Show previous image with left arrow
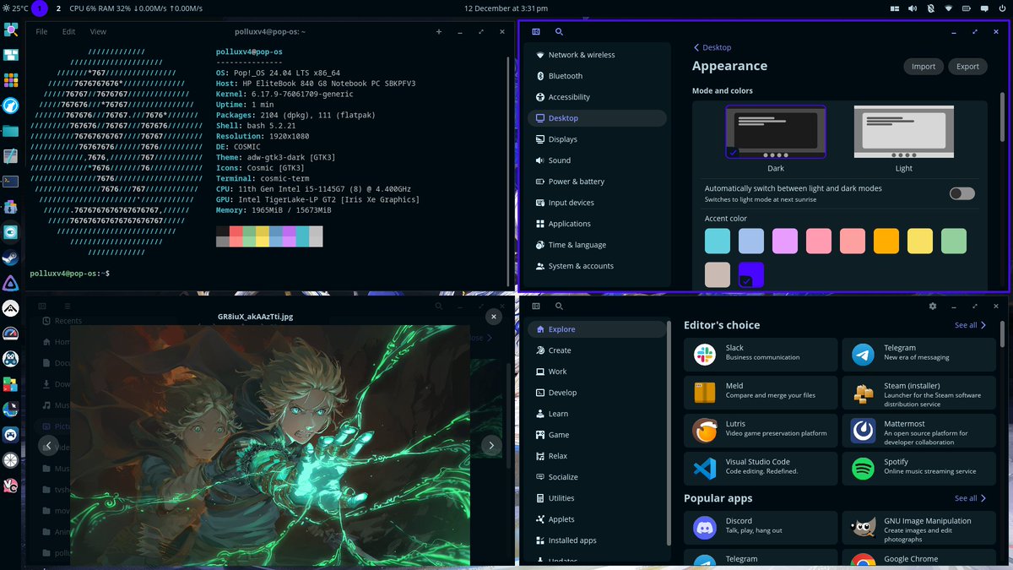 click(x=49, y=445)
